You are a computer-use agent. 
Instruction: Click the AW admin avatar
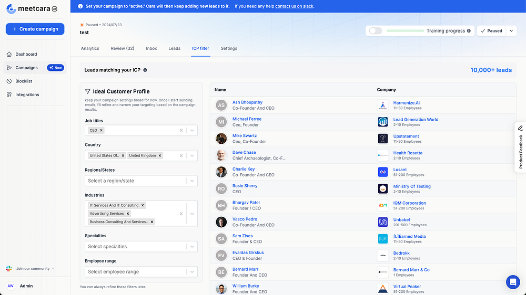pos(11,286)
